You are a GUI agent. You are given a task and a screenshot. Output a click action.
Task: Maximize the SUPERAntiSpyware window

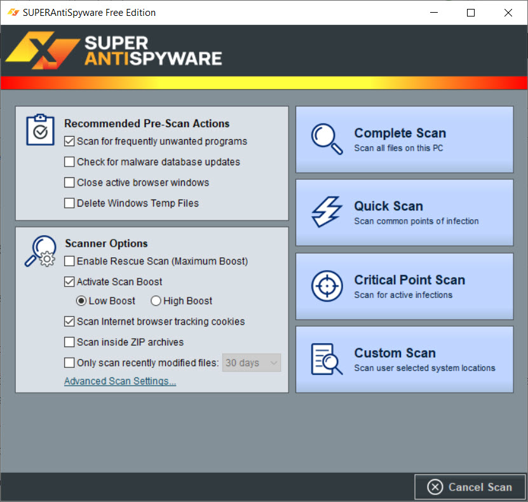(471, 13)
